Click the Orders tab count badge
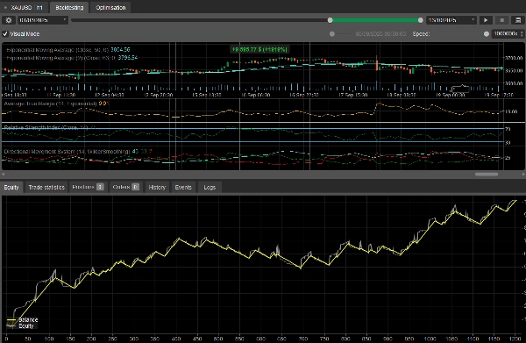 coord(136,187)
